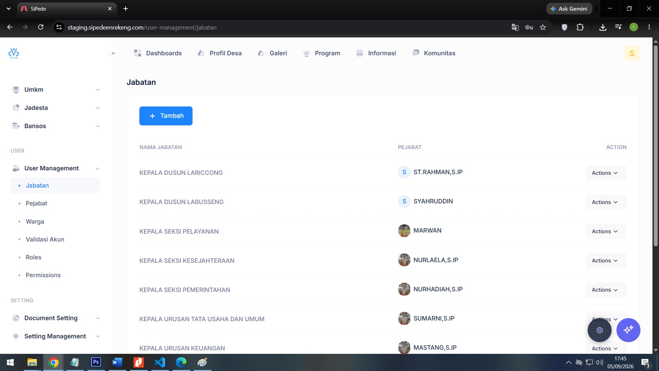Image resolution: width=659 pixels, height=371 pixels.
Task: Click the purple AI sparkle floating button
Action: [628, 330]
